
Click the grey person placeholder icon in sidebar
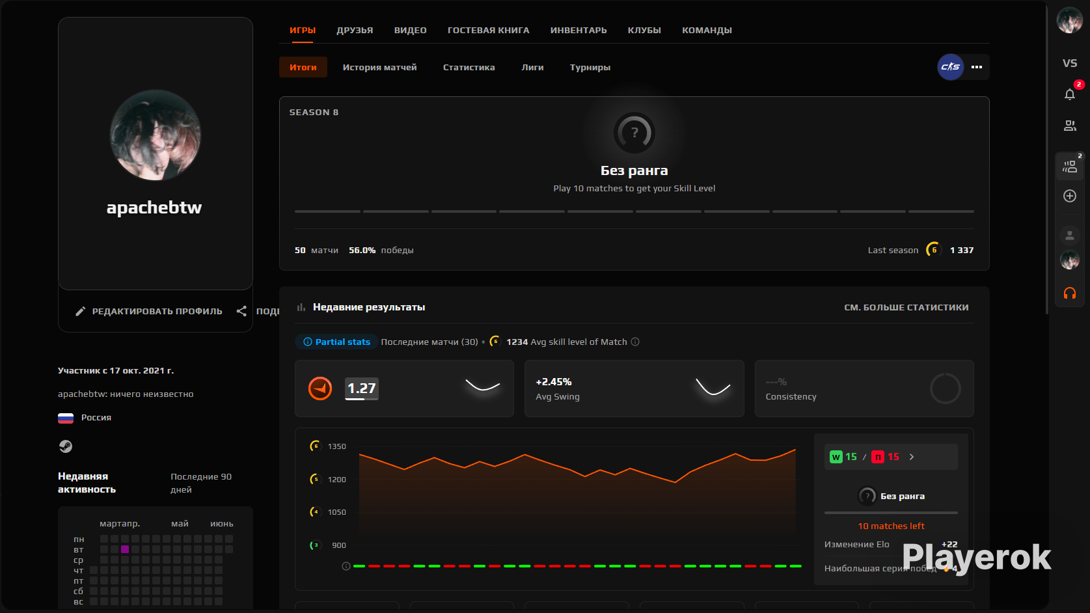[x=1070, y=235]
